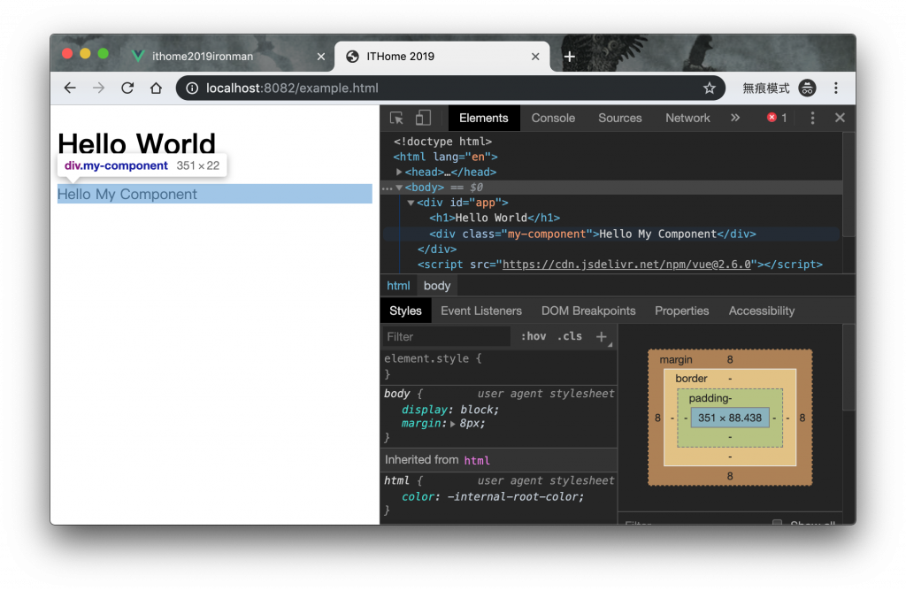
Task: Activate the element inspector picker tool
Action: point(396,118)
